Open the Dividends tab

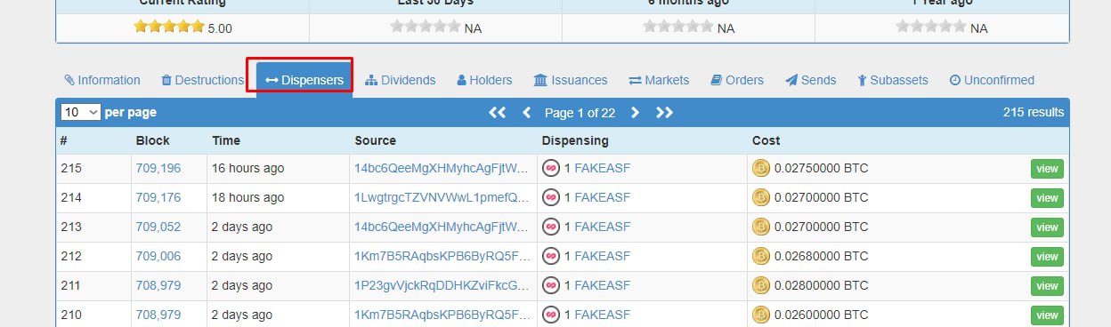tap(401, 80)
